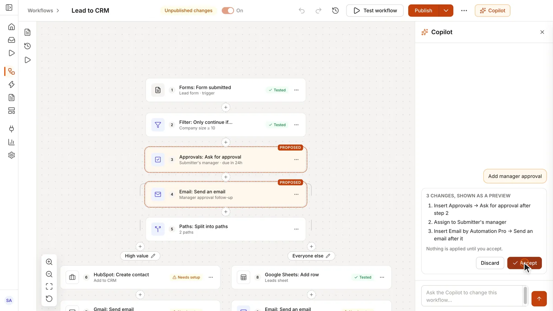Image resolution: width=553 pixels, height=311 pixels.
Task: Click the Publish button
Action: click(423, 11)
